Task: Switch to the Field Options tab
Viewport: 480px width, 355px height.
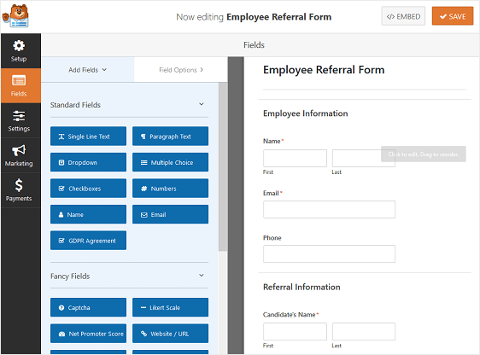Action: click(x=181, y=70)
